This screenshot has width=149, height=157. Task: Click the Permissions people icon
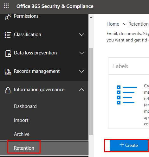(8, 17)
